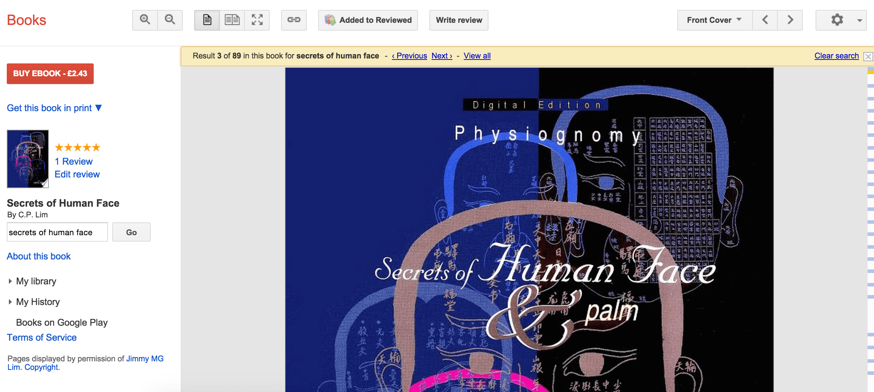874x392 pixels.
Task: Click the Edit review link
Action: [x=77, y=174]
